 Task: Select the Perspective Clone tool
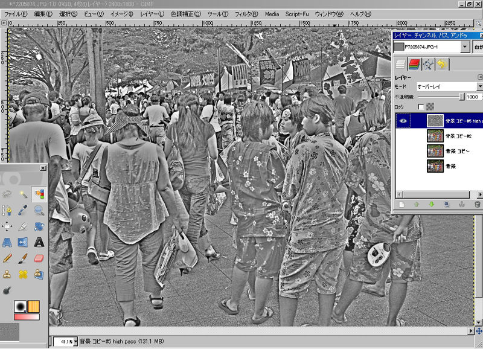pyautogui.click(x=39, y=274)
